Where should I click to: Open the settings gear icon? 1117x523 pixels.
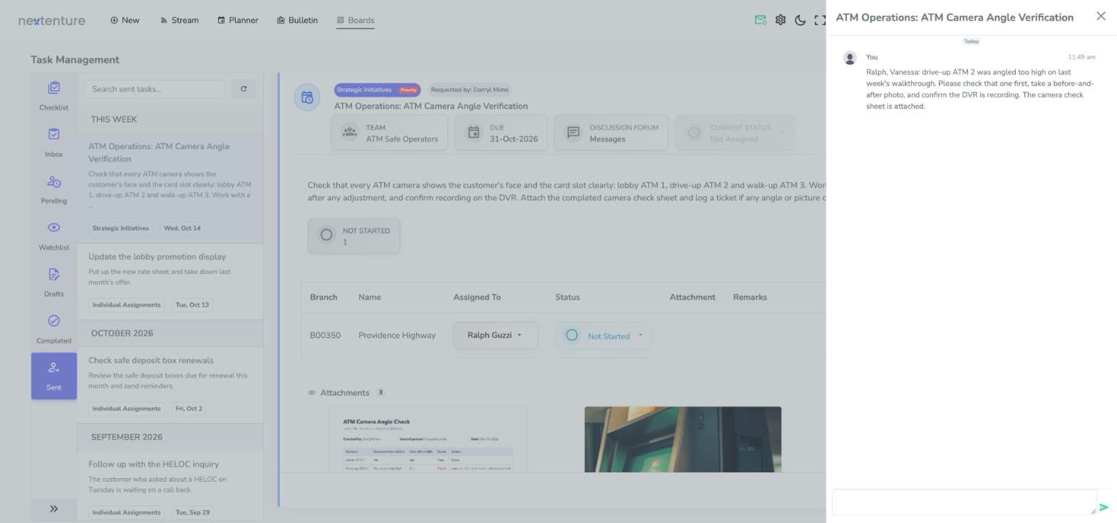click(x=780, y=20)
